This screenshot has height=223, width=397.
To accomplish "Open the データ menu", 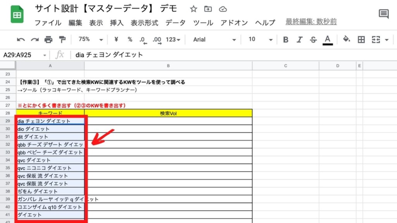I will [176, 23].
